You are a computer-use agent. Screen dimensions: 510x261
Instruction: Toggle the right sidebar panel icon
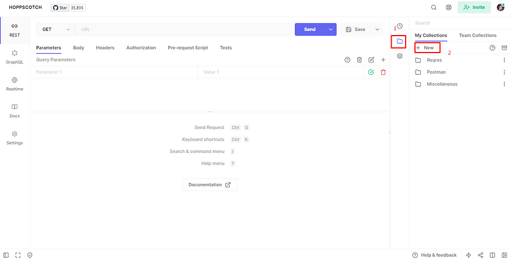click(504, 255)
